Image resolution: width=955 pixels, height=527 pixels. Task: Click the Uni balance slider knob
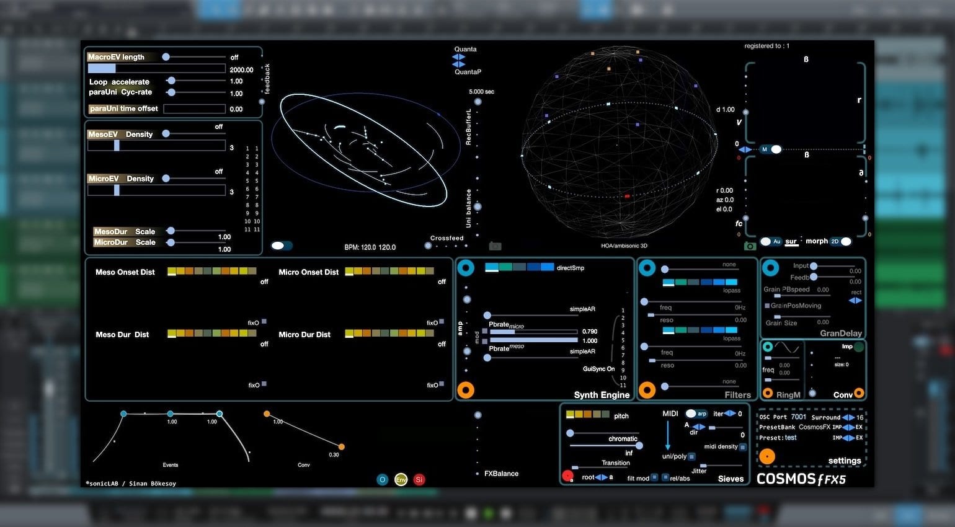pyautogui.click(x=477, y=207)
